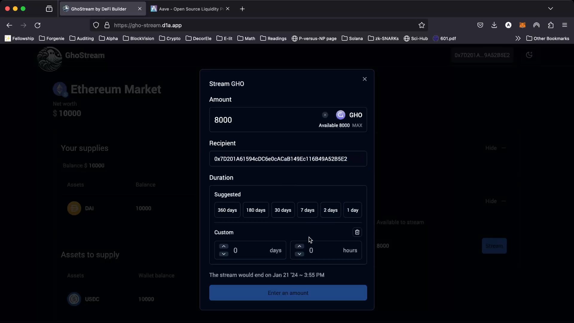Open the Fellowship bookmark
574x323 pixels.
click(19, 39)
